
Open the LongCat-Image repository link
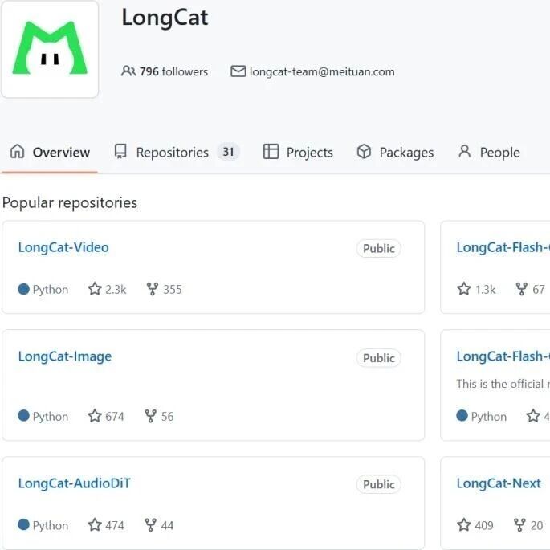pyautogui.click(x=65, y=356)
